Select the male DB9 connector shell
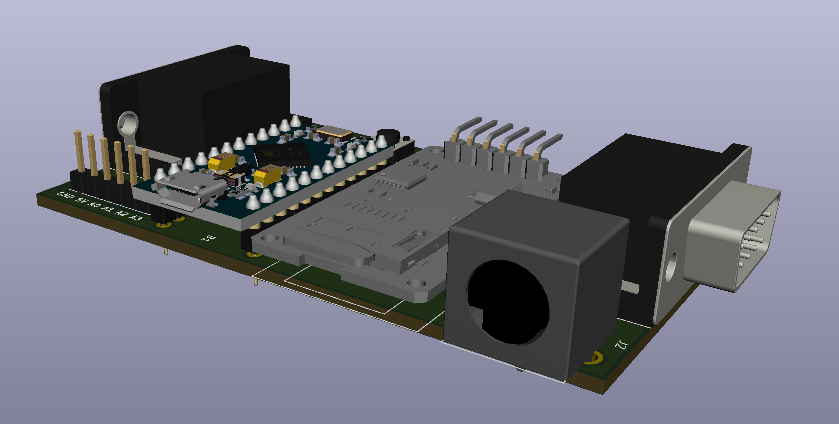This screenshot has width=839, height=424. [x=733, y=237]
